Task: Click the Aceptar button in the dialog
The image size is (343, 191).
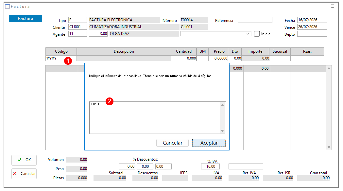Action: click(209, 143)
